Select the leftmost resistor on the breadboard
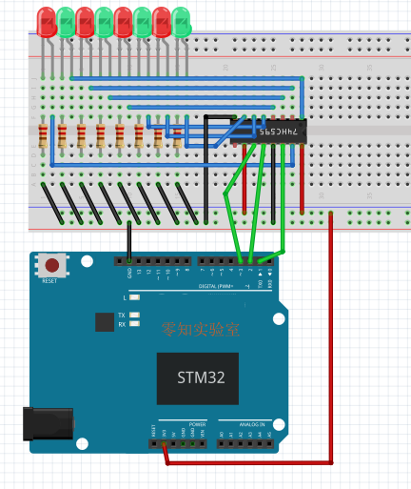The image size is (411, 489). pos(43,136)
